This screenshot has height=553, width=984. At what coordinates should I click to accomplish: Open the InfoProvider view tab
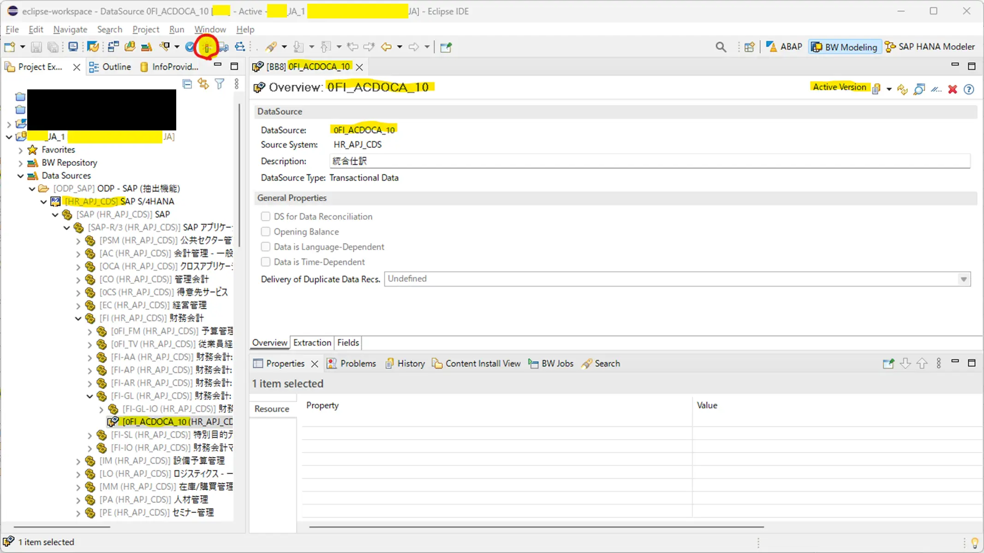(x=169, y=67)
